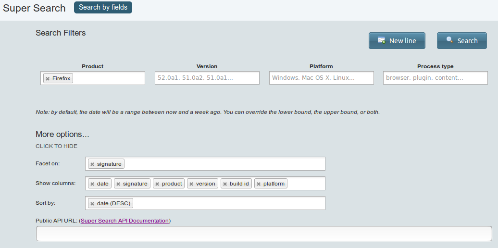Switch to Search by fields tab

103,7
